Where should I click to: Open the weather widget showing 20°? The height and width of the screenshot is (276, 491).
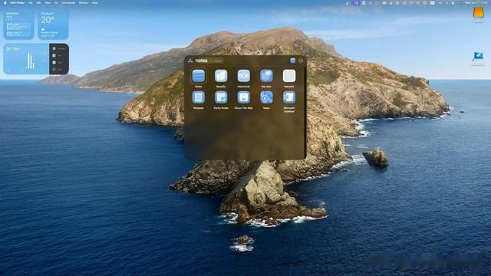[x=53, y=25]
